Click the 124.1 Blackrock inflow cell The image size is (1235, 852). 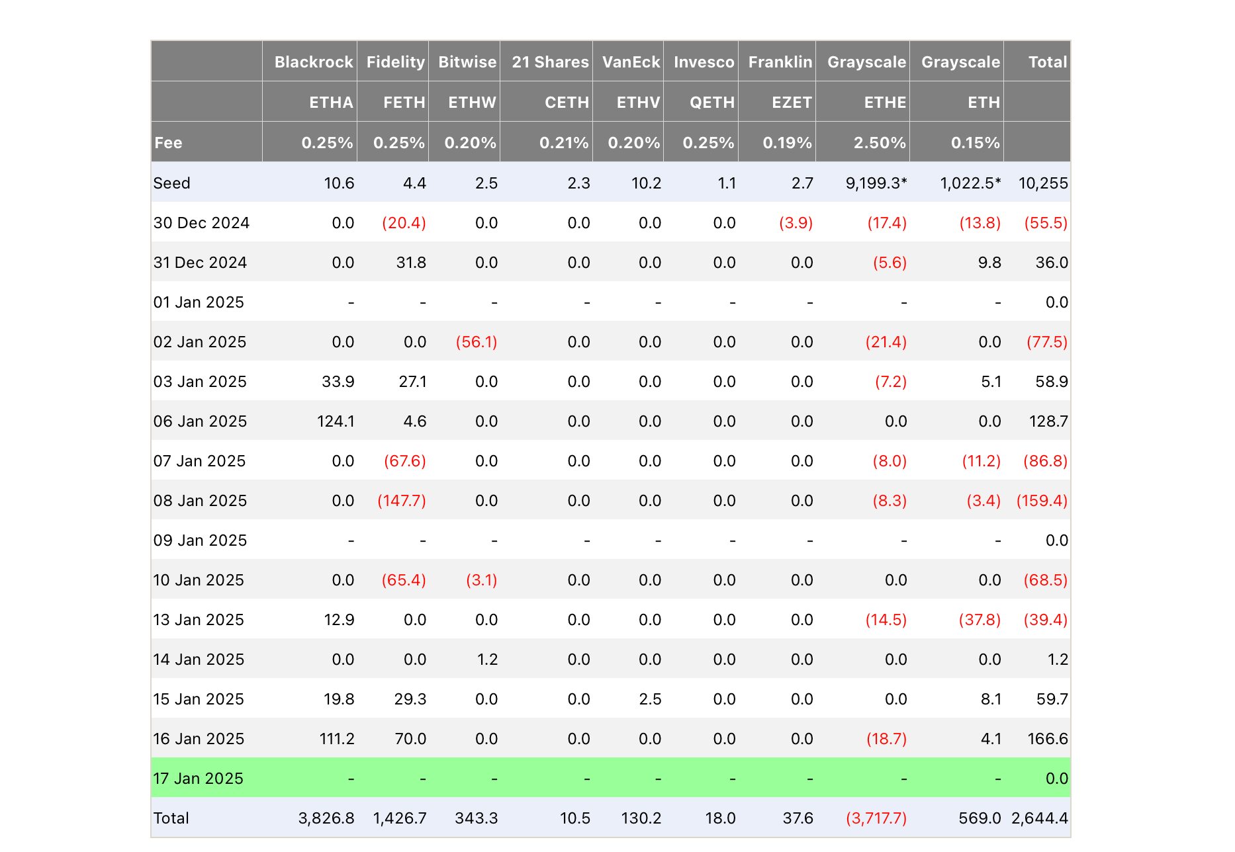click(x=336, y=421)
